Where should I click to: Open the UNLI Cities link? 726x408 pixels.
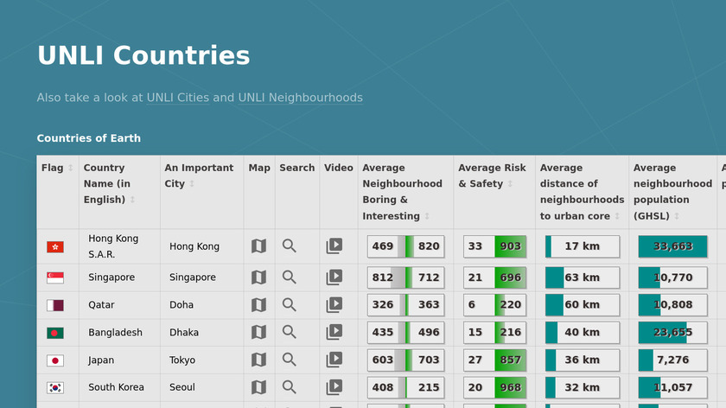[x=177, y=98]
